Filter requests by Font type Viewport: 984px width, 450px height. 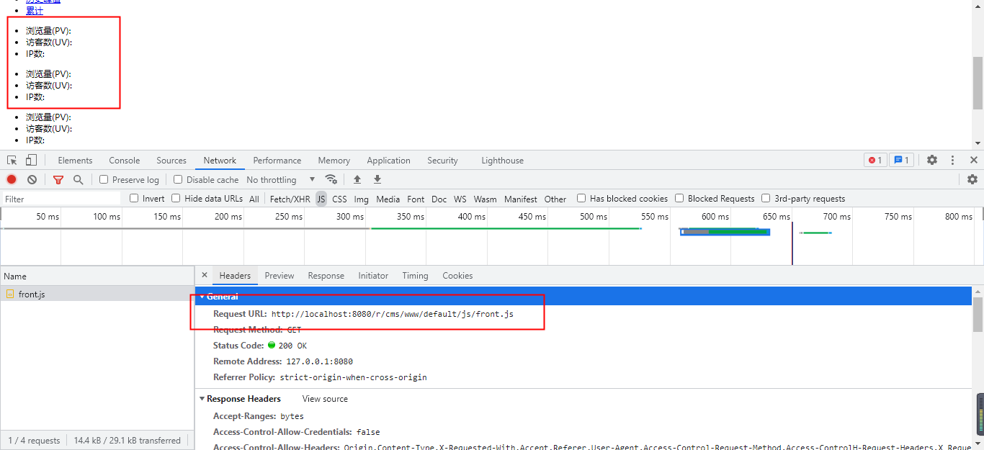coord(416,199)
